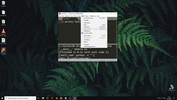The height and width of the screenshot is (100, 177).
Task: Open Task View from the taskbar
Action: (x=38, y=98)
